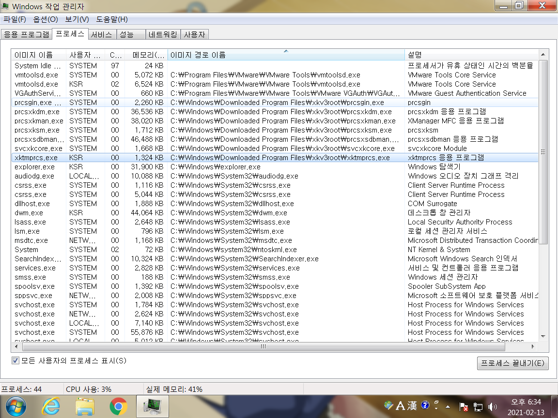Click the process list vertical scrollbar thumb
Image resolution: width=558 pixels, height=418 pixels.
tap(543, 152)
